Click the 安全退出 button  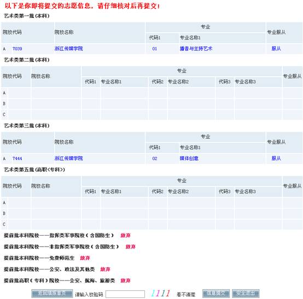(246, 294)
